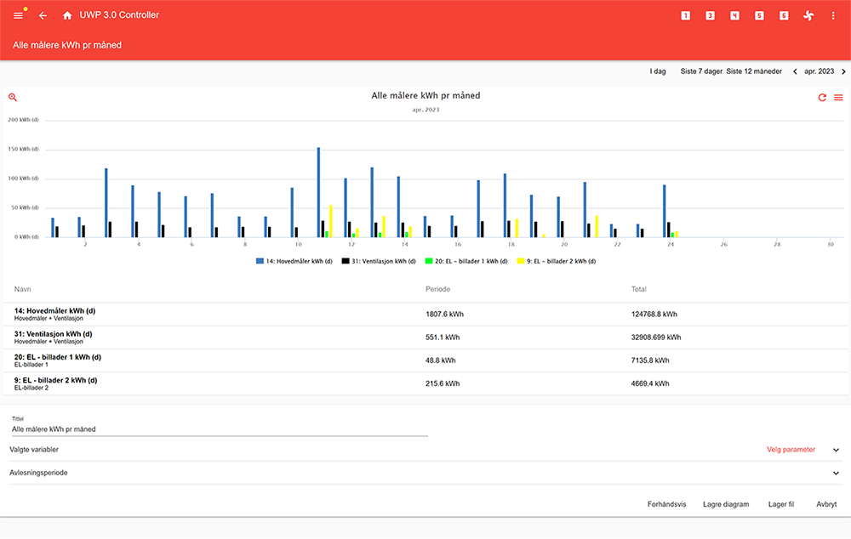The width and height of the screenshot is (851, 539).
Task: Click the home icon
Action: (x=67, y=15)
